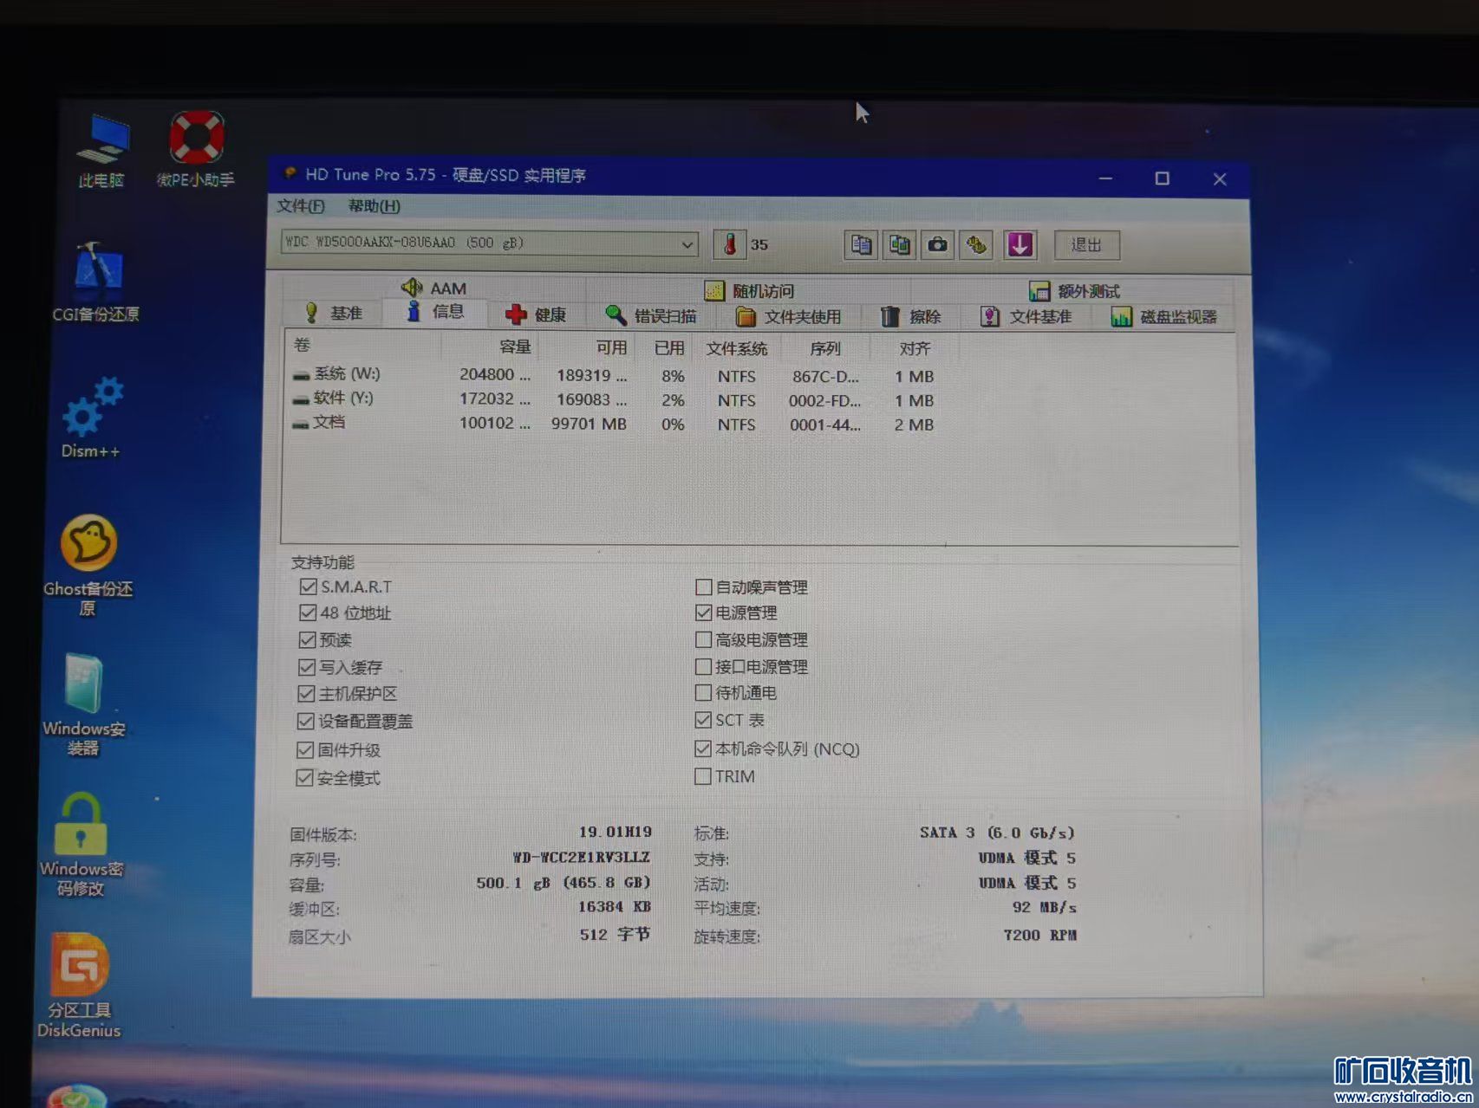The height and width of the screenshot is (1108, 1479).
Task: Launch the Windows安装器 desktop icon
Action: [84, 704]
